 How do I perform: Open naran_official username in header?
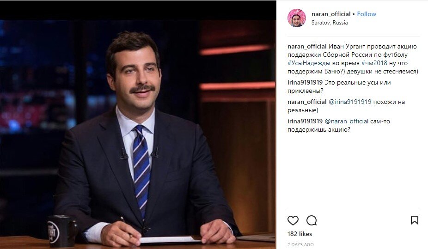[x=331, y=14]
